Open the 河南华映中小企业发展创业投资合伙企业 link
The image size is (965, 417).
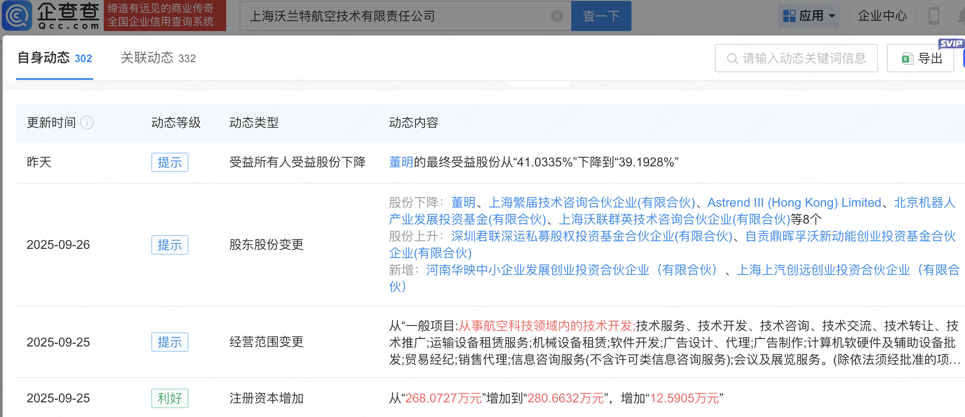tap(571, 270)
